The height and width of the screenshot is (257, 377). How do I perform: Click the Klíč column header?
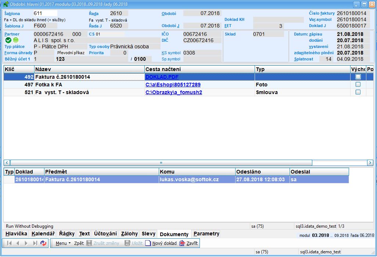coord(19,69)
